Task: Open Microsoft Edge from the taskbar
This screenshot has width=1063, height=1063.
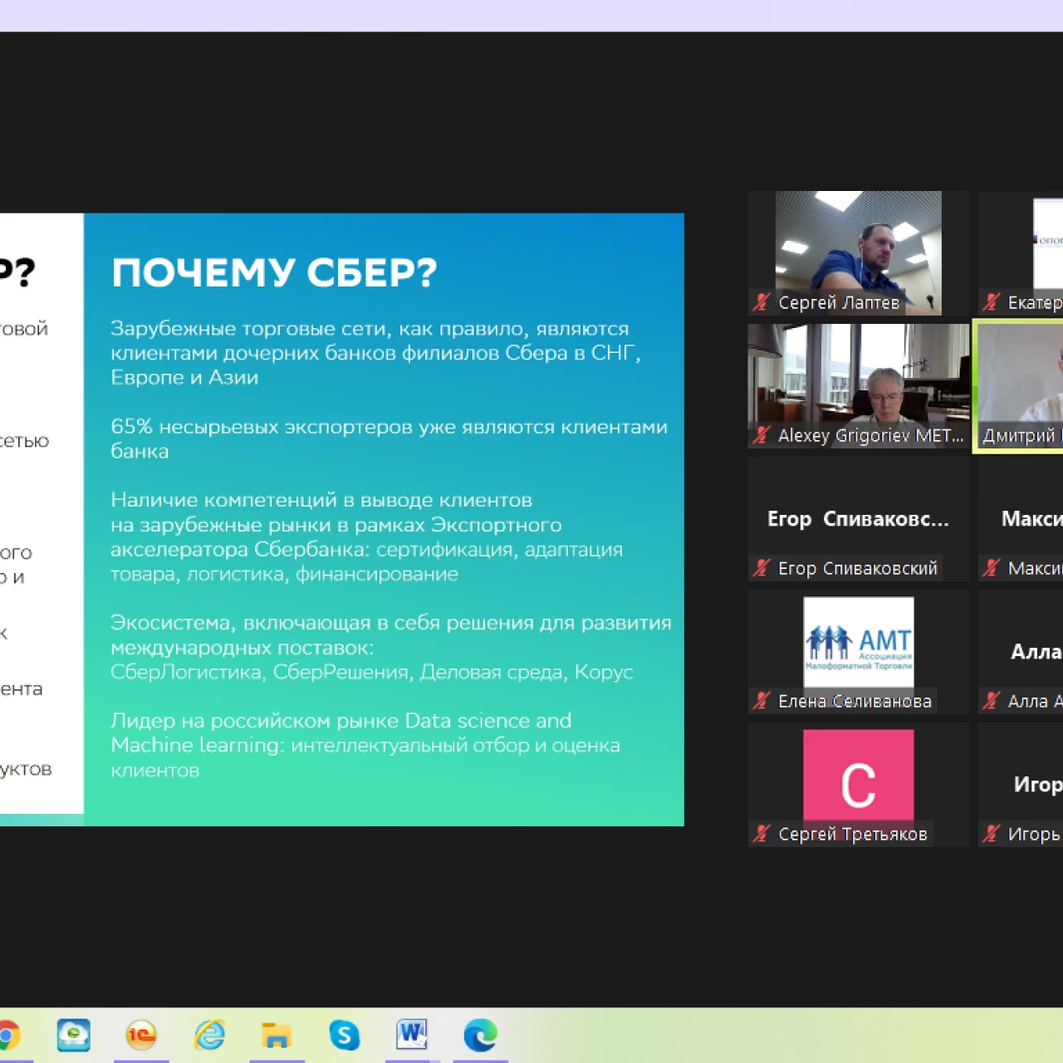Action: tap(480, 1036)
